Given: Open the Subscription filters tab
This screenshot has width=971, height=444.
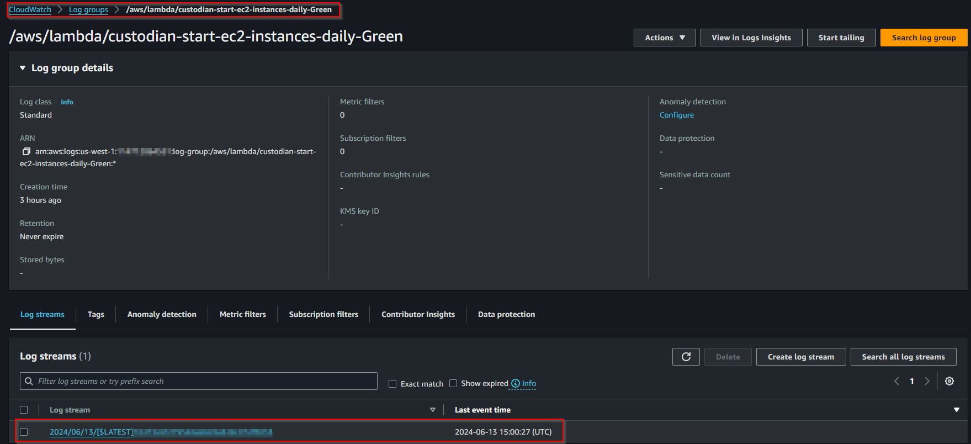Looking at the screenshot, I should (x=323, y=314).
